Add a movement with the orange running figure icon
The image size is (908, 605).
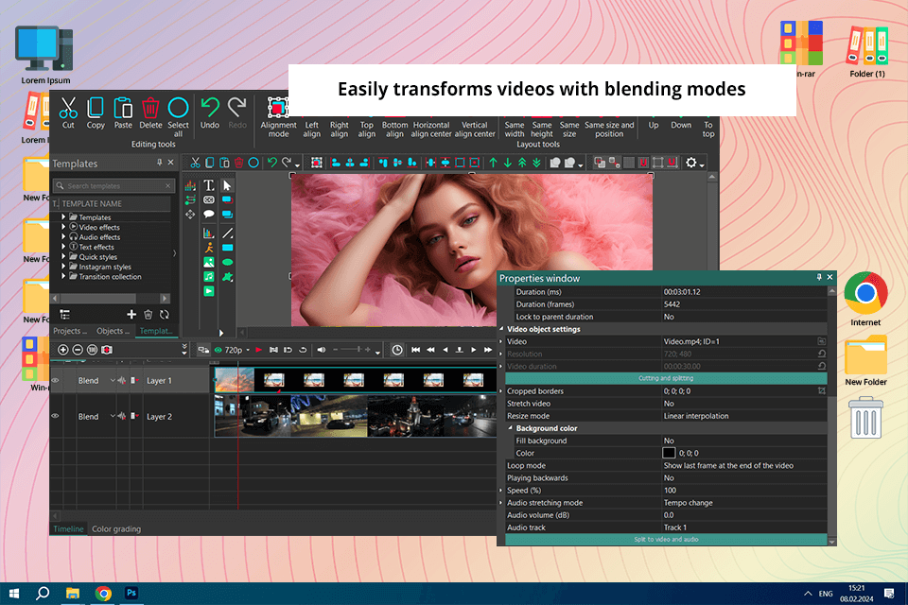(209, 248)
